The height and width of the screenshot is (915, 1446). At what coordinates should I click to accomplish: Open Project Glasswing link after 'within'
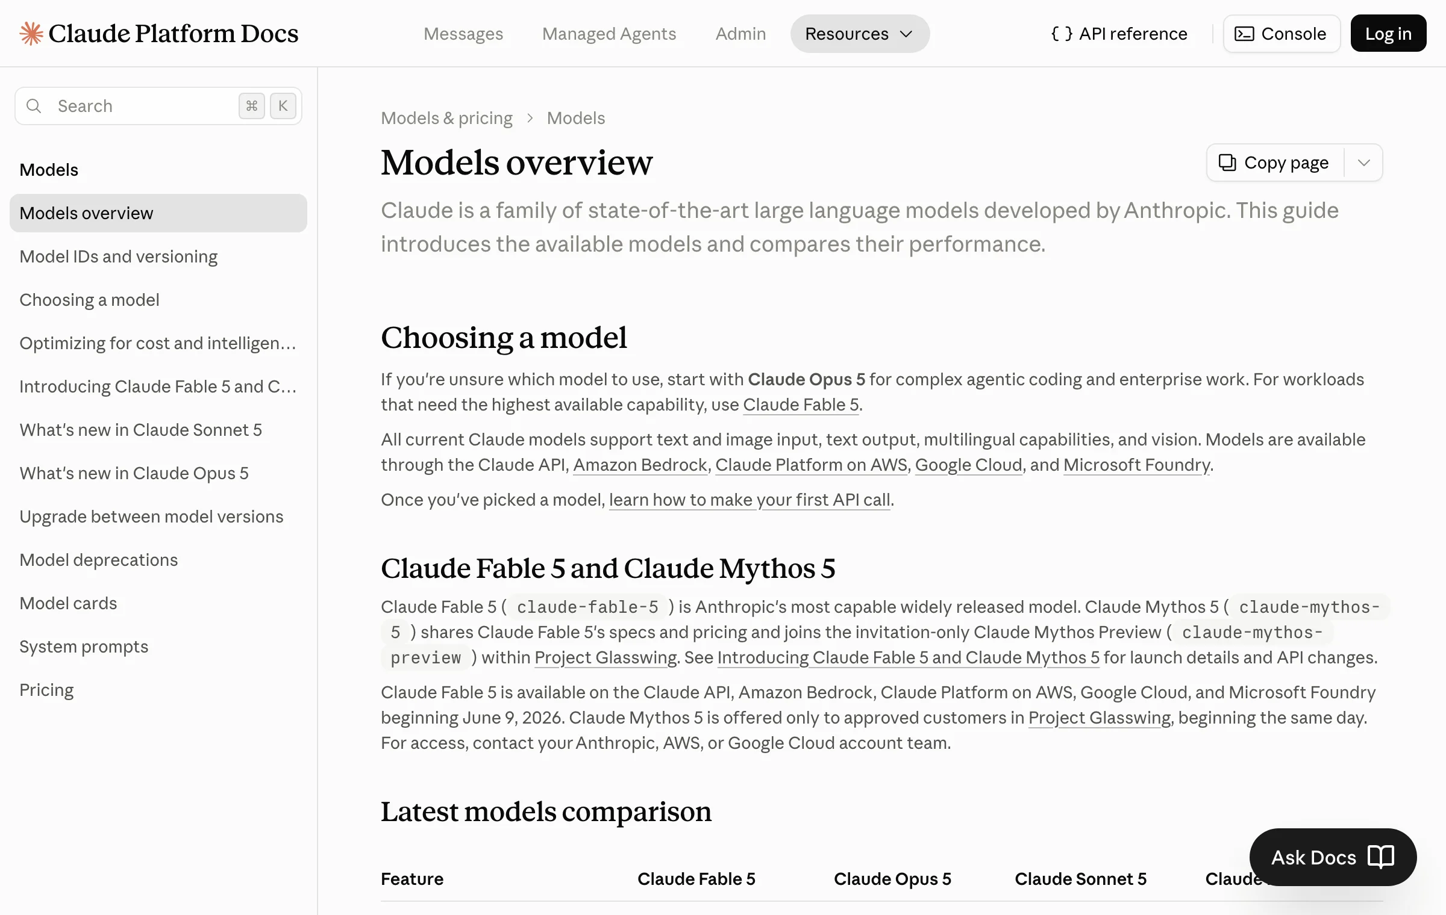tap(606, 657)
